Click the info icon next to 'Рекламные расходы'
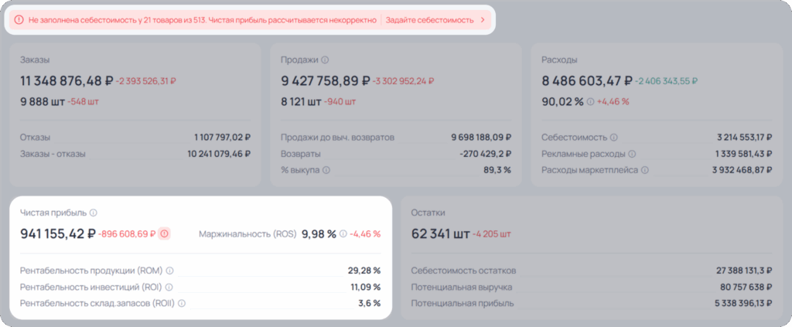 coord(632,154)
